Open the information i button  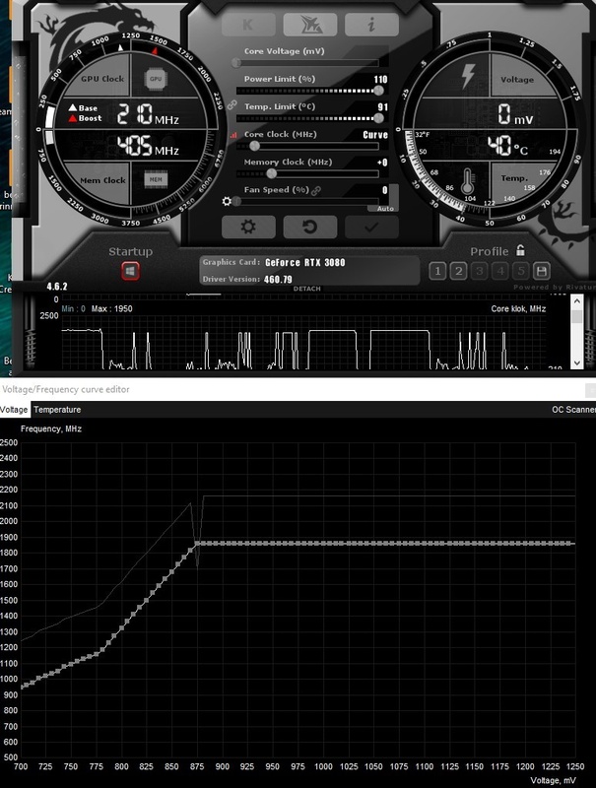pos(371,24)
